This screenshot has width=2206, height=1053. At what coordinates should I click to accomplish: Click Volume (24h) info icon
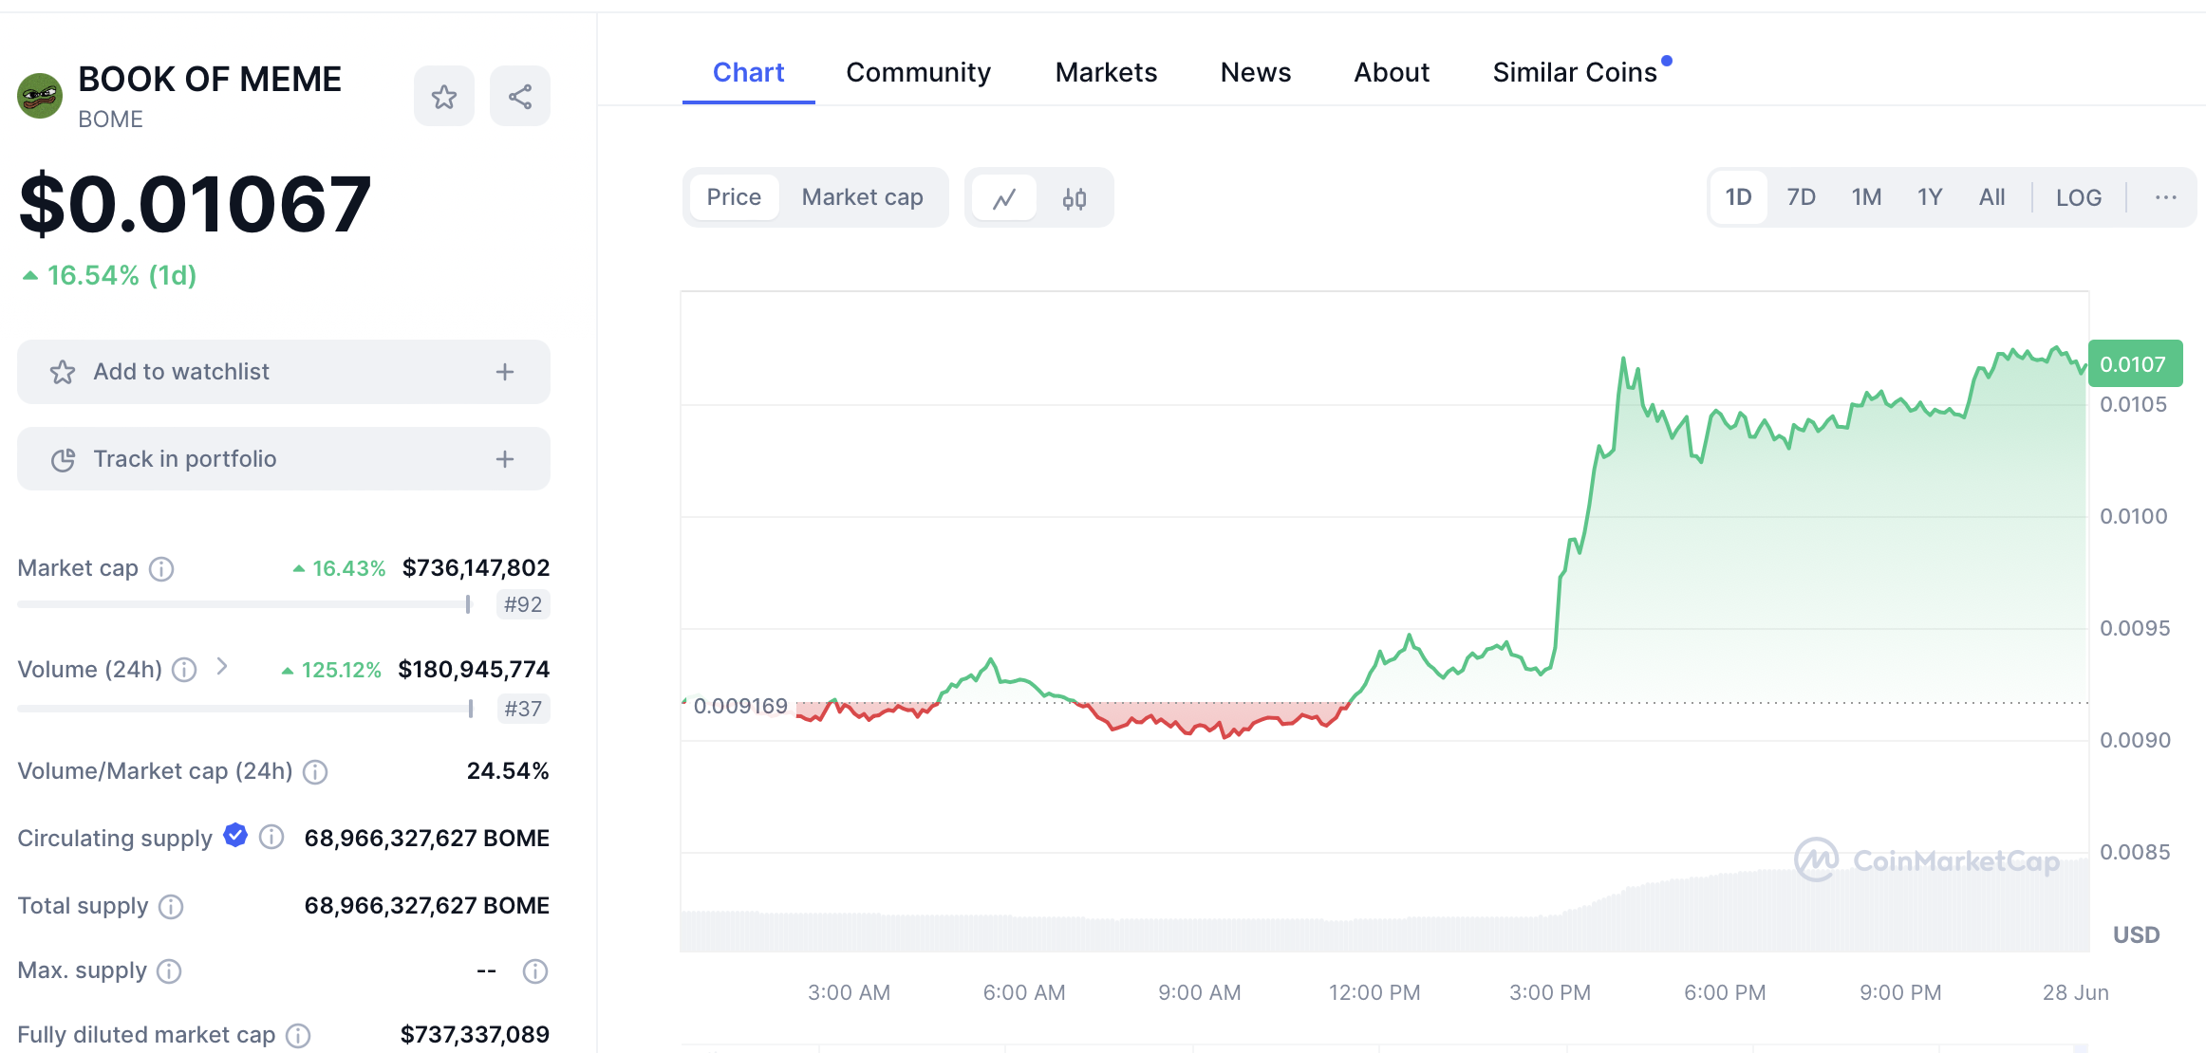click(185, 671)
